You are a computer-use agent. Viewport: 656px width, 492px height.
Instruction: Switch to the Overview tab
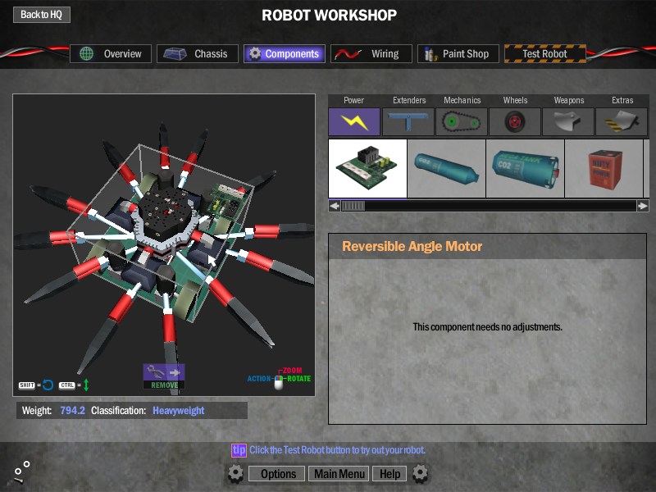click(112, 54)
